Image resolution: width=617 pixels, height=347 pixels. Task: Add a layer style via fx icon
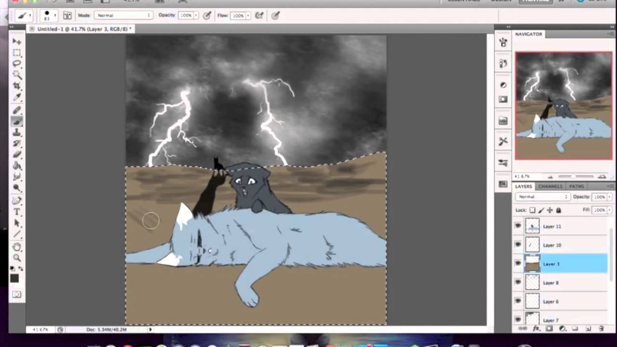coord(536,328)
